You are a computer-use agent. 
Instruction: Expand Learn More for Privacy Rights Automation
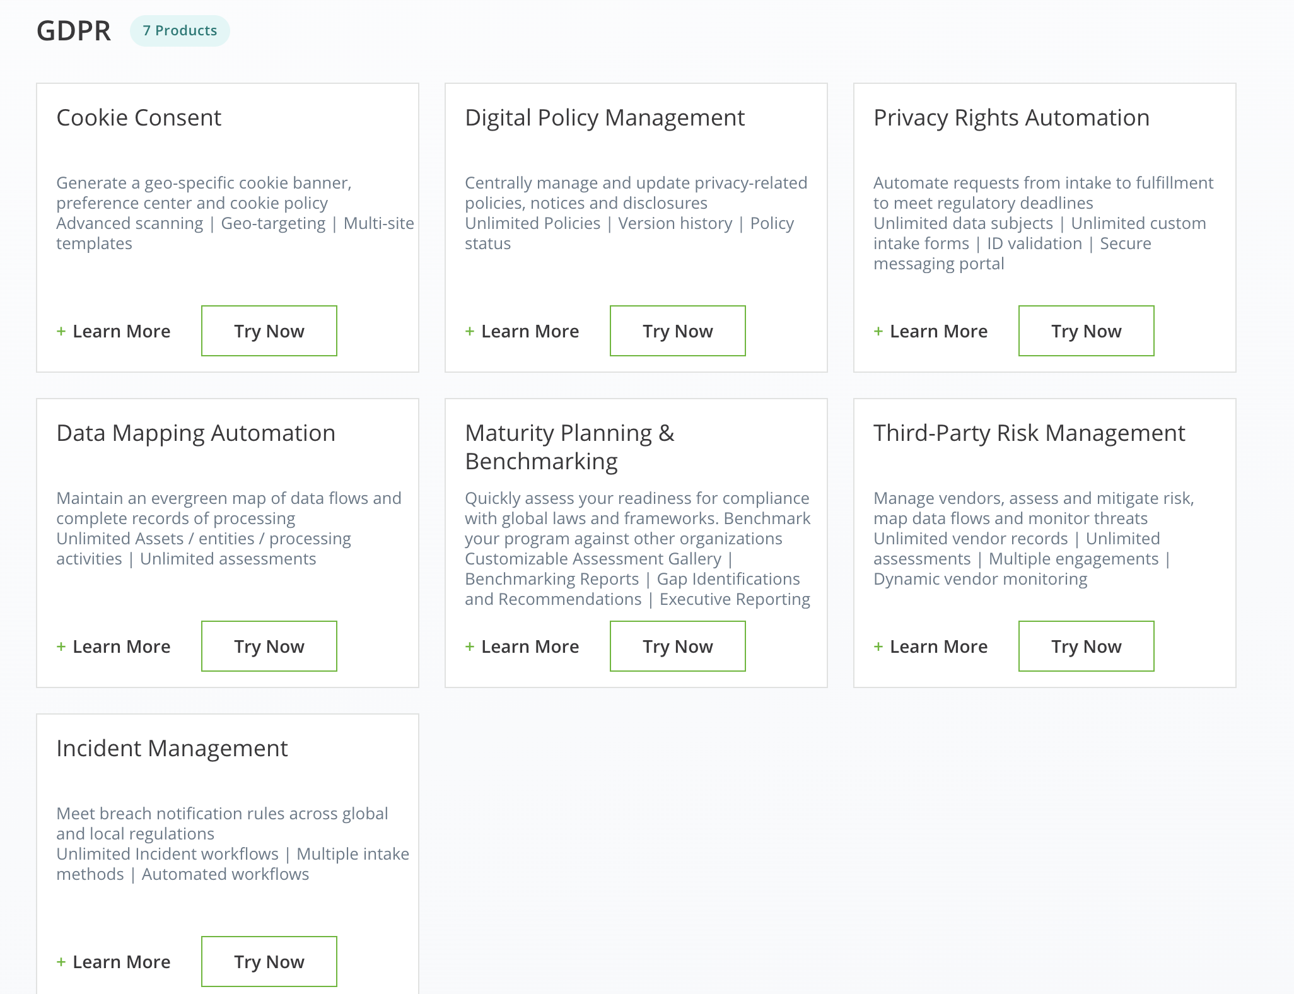pyautogui.click(x=931, y=331)
